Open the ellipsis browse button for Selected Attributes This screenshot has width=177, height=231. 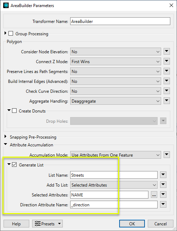pos(154,195)
